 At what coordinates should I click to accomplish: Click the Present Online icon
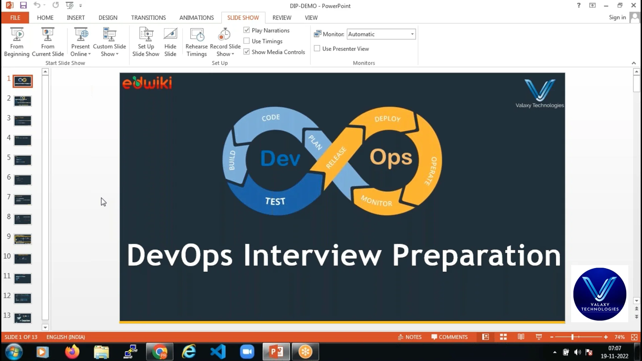[x=81, y=35]
